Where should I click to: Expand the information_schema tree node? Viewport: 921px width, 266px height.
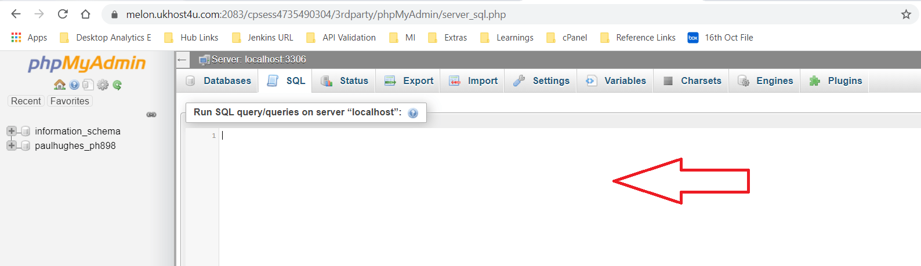tap(11, 131)
